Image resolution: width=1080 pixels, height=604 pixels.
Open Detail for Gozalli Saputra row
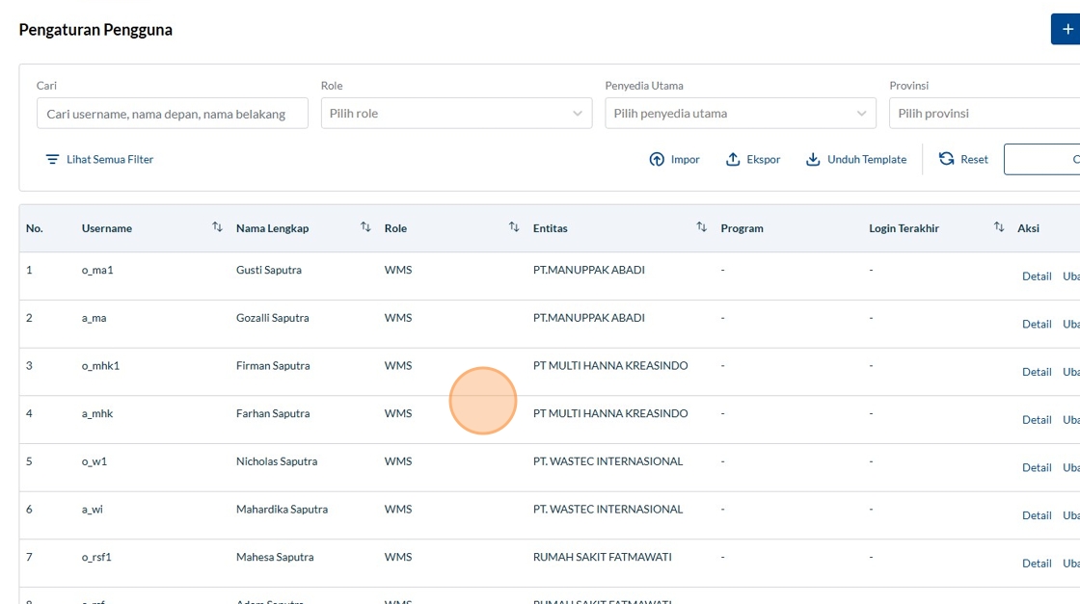click(x=1037, y=325)
